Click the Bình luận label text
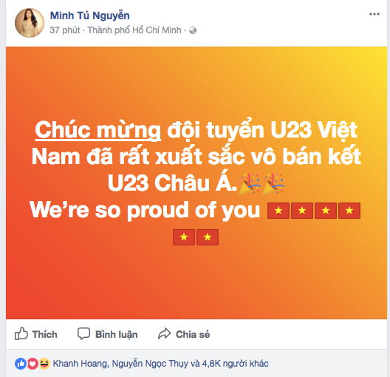The image size is (390, 377). tap(117, 335)
